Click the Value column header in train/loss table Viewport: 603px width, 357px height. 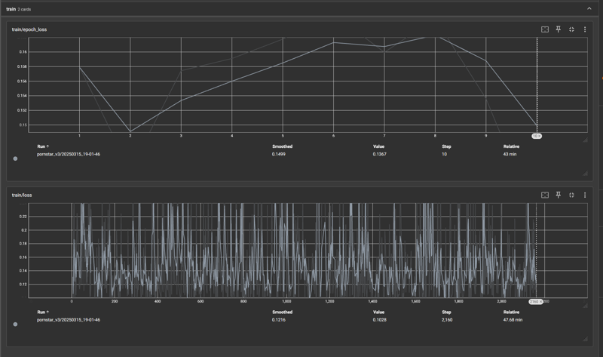point(378,312)
